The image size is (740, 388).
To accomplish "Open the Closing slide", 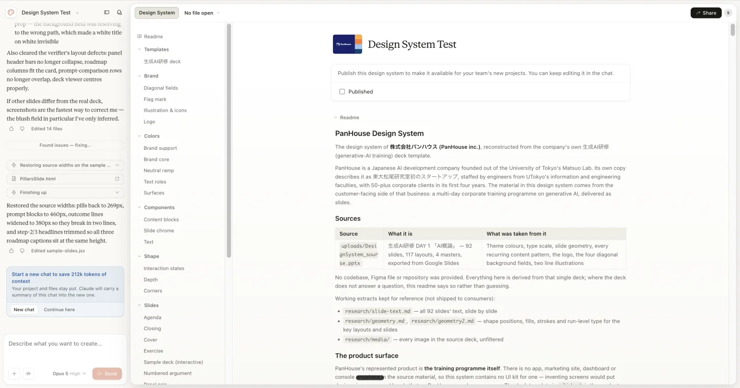I will click(152, 329).
